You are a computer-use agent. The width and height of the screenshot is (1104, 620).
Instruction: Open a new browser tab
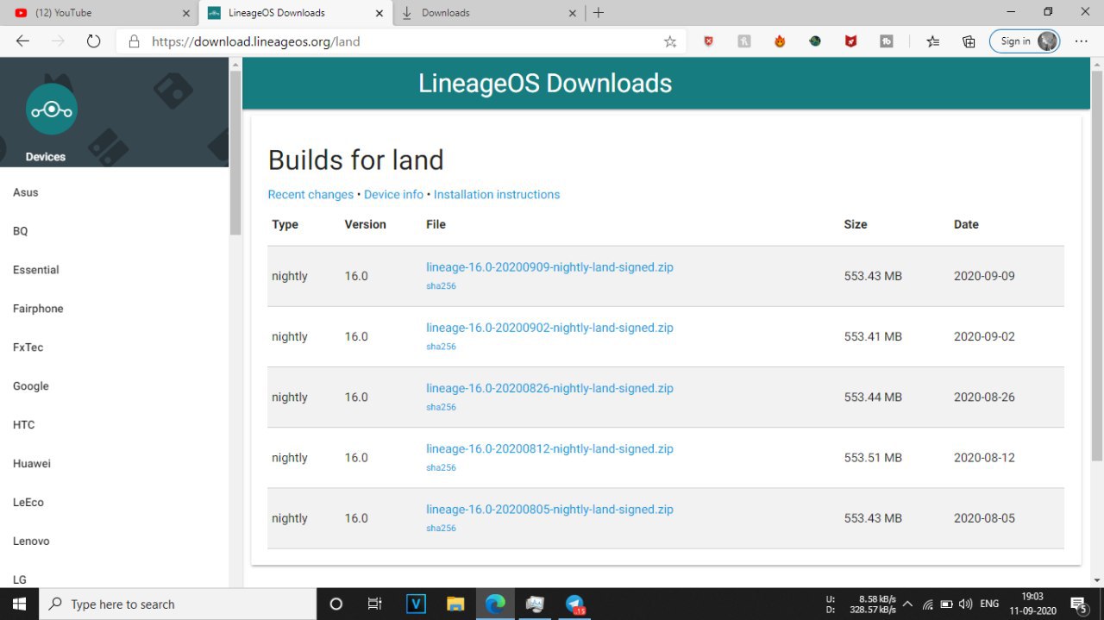pos(599,13)
